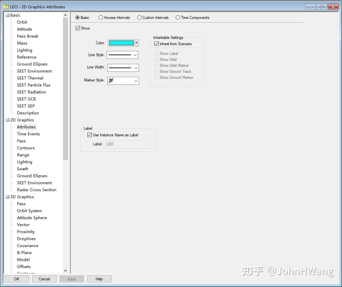Open the Droplines page
The width and height of the screenshot is (342, 287).
coord(26,239)
